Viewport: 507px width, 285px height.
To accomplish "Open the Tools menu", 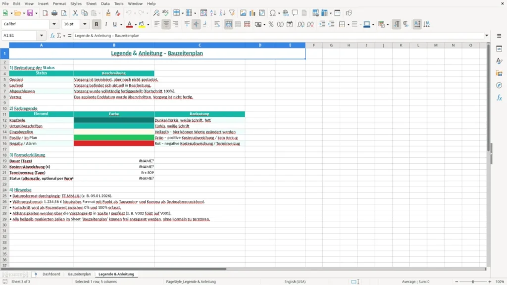I will tap(119, 3).
